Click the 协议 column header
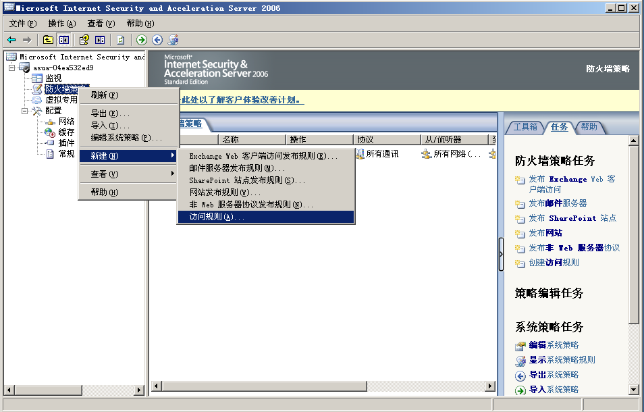 coord(387,139)
